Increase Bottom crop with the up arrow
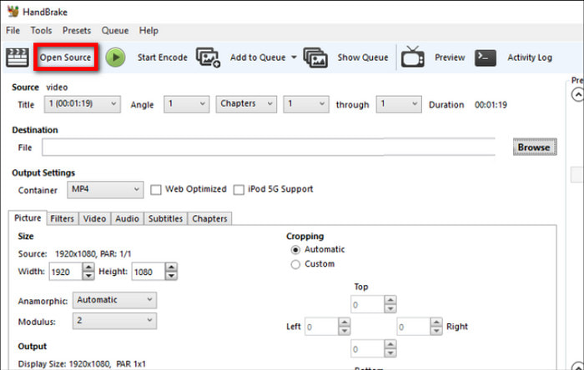Image resolution: width=584 pixels, height=370 pixels. (390, 344)
